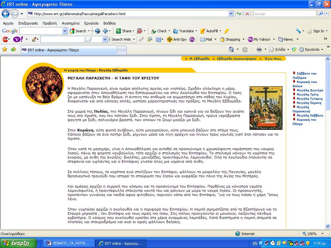331x248 pixels.
Task: Open the Εργαλεία menu in menu bar
Action: point(91,23)
